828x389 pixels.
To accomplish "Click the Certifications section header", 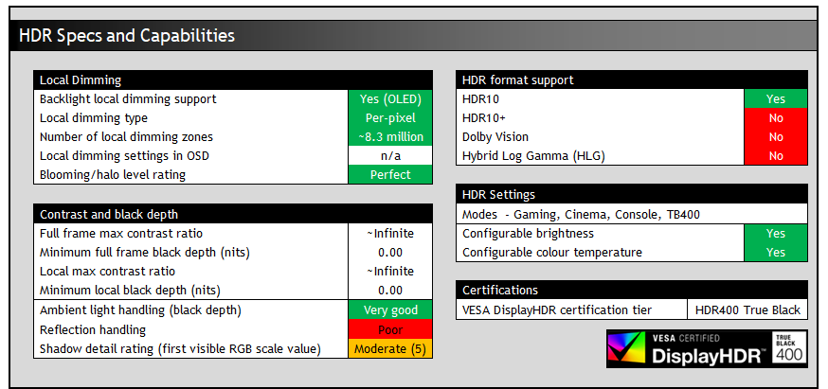I will pos(632,290).
